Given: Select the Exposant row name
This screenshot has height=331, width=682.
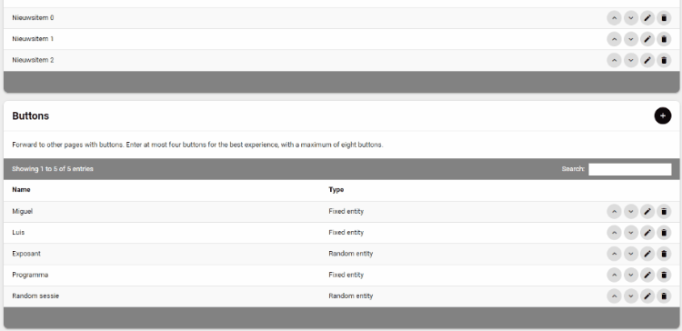Looking at the screenshot, I should click(26, 254).
